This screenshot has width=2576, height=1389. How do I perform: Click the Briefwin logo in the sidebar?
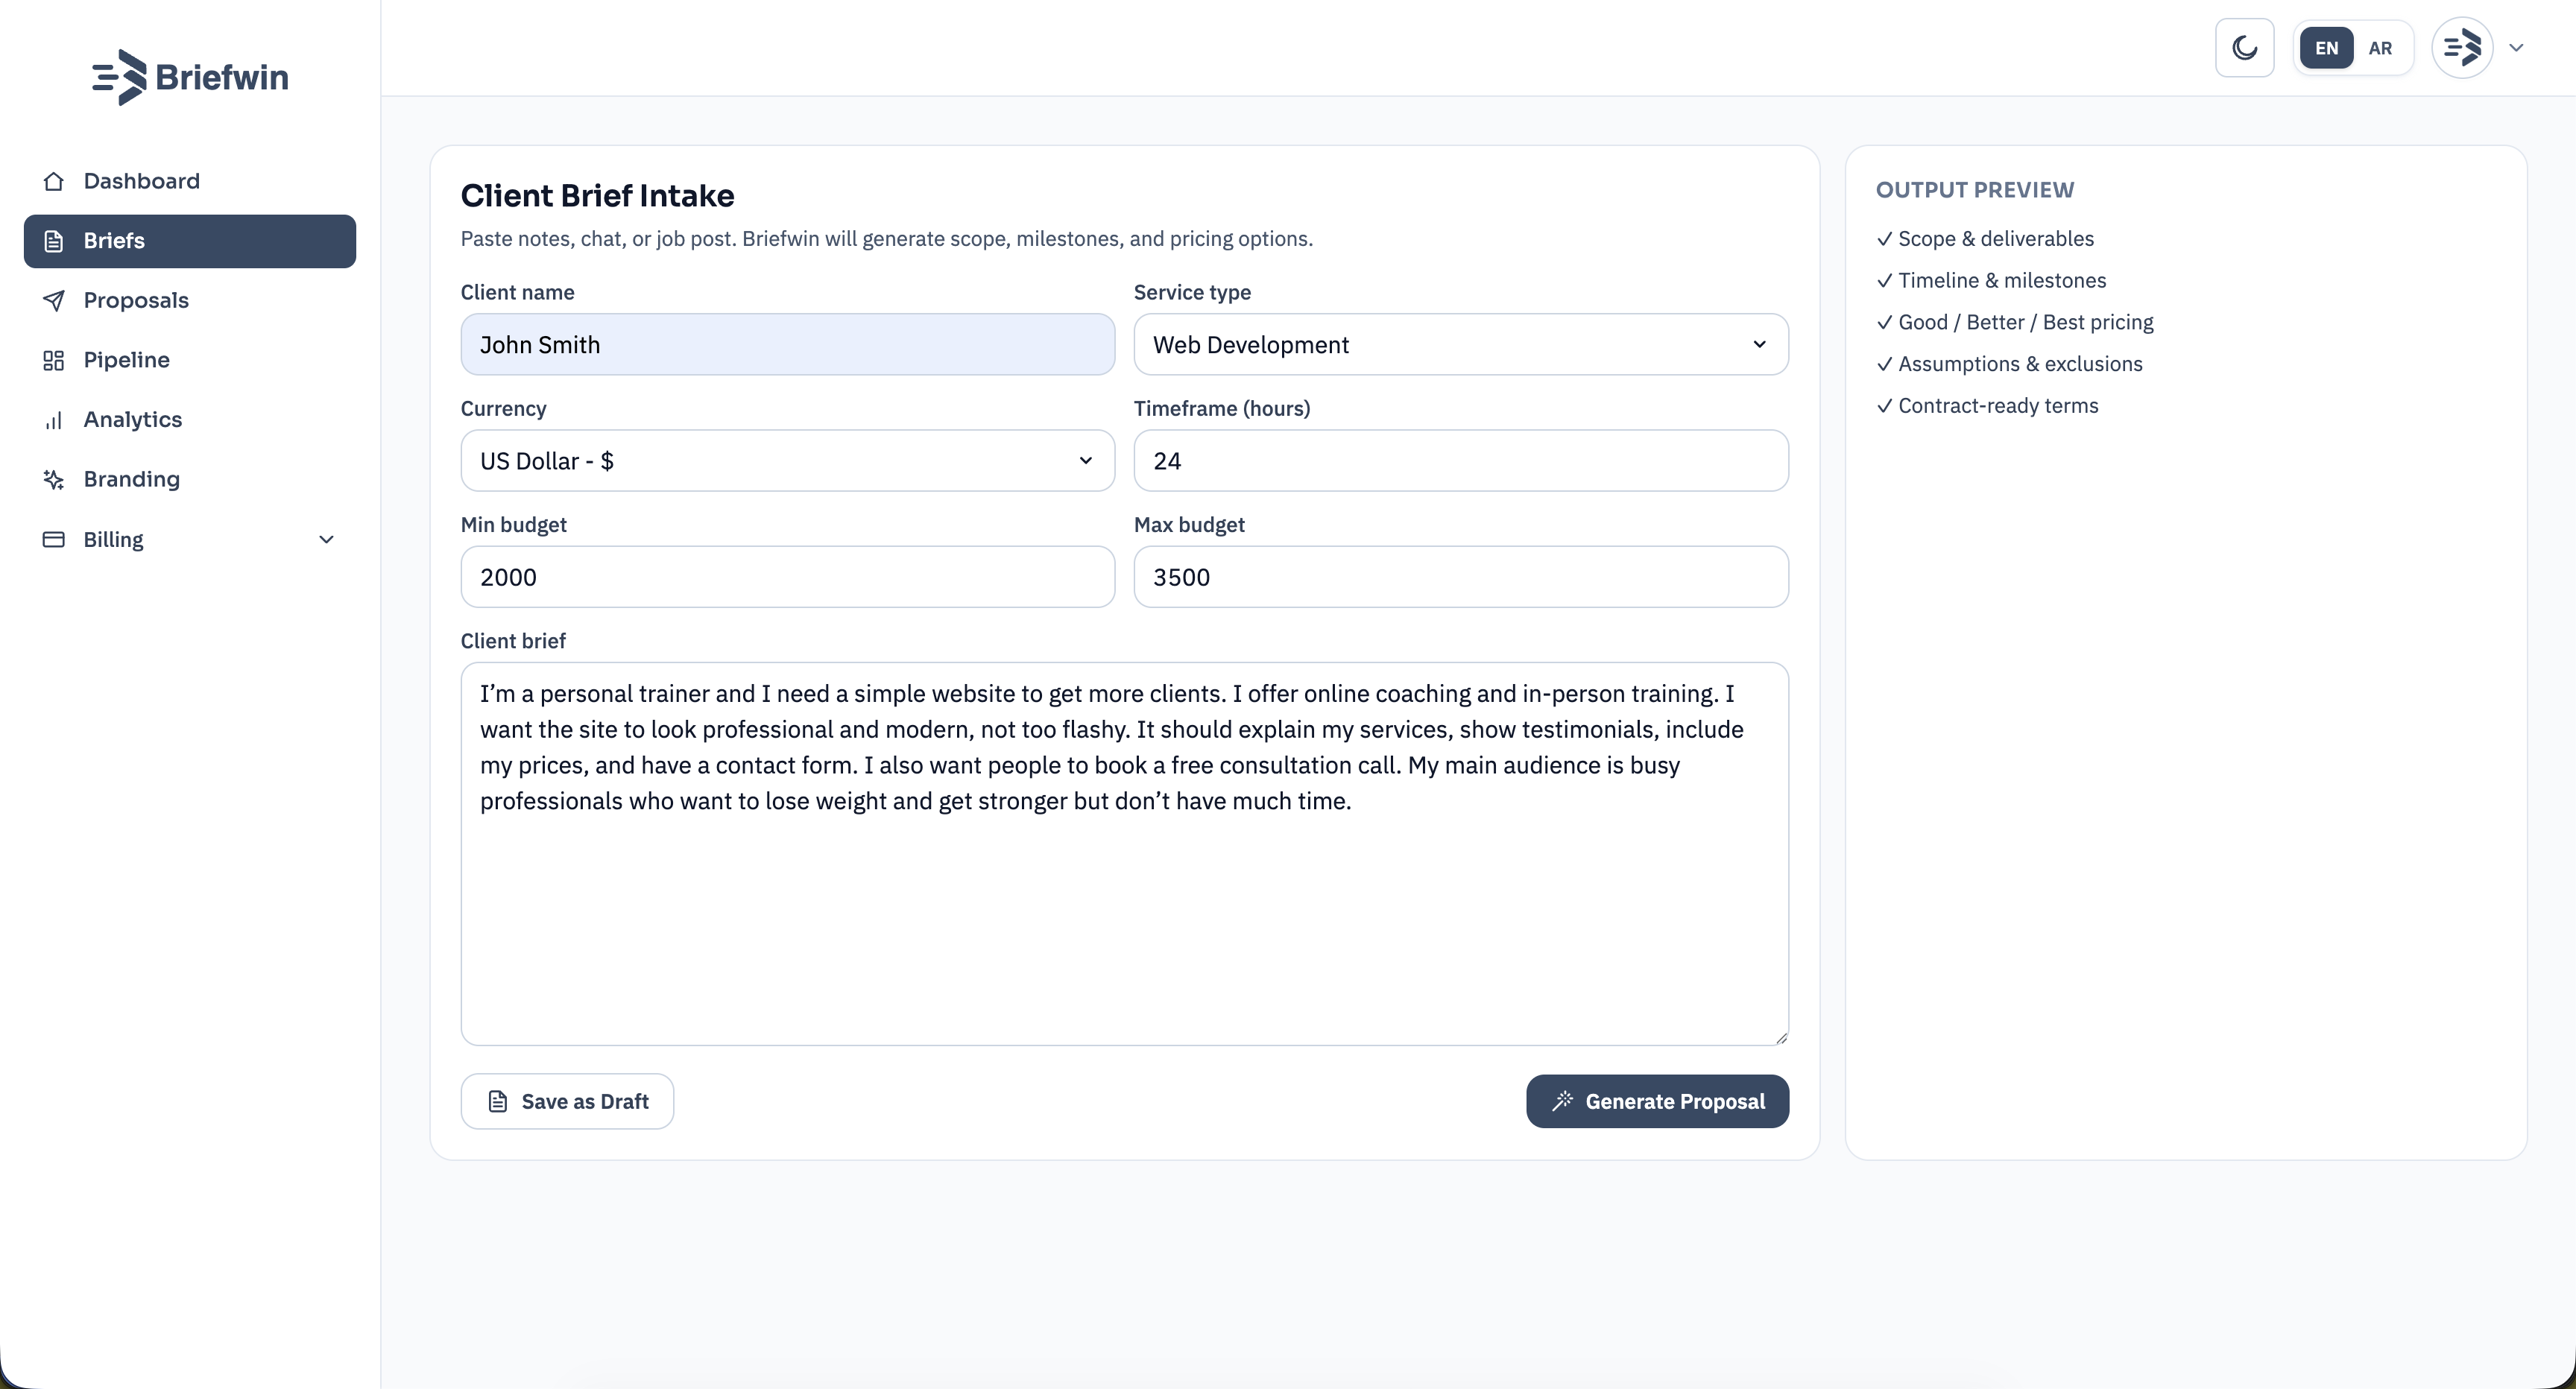[190, 77]
